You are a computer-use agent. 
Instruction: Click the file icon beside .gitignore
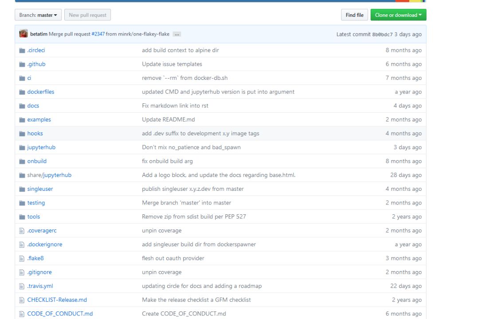click(22, 272)
